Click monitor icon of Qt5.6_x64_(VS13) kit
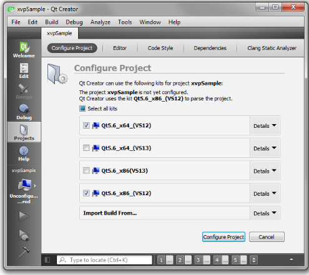This screenshot has height=275, width=309. tap(96, 148)
